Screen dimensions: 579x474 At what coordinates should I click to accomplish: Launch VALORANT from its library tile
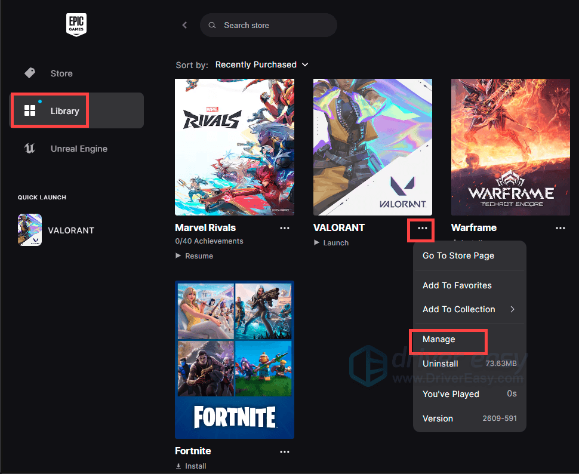(x=335, y=242)
